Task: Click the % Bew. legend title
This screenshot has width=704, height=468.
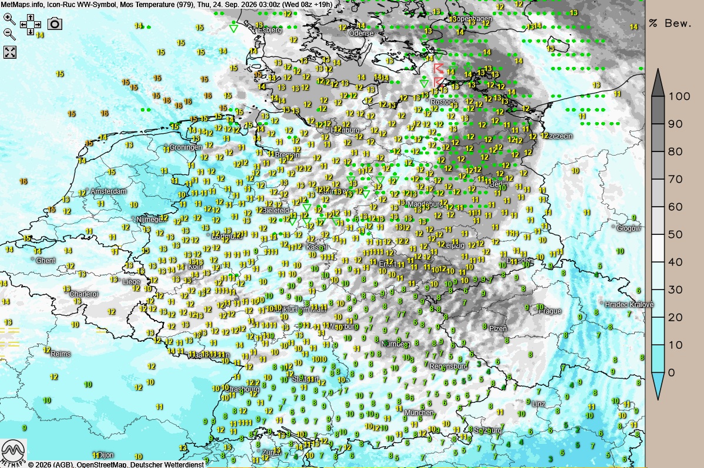Action: point(671,23)
